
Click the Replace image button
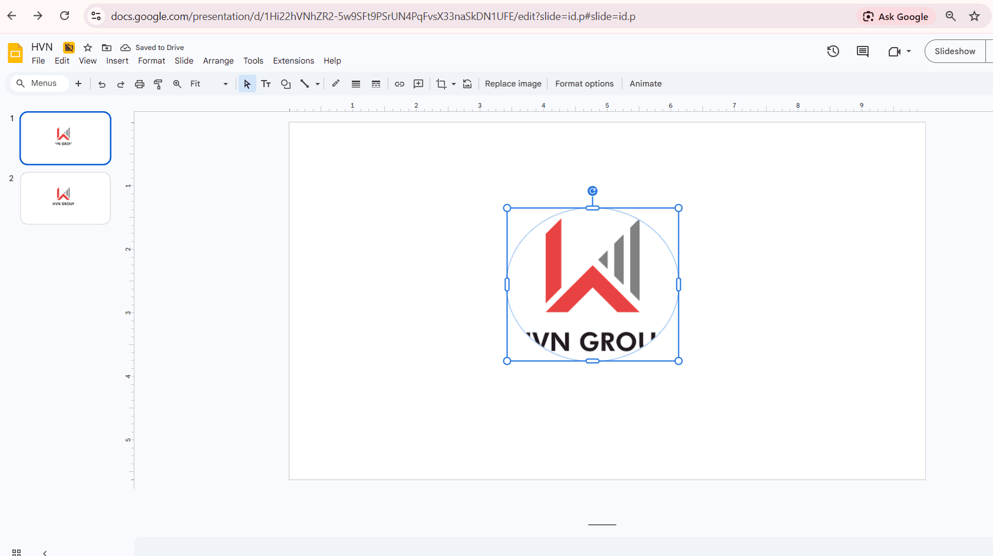pos(513,84)
